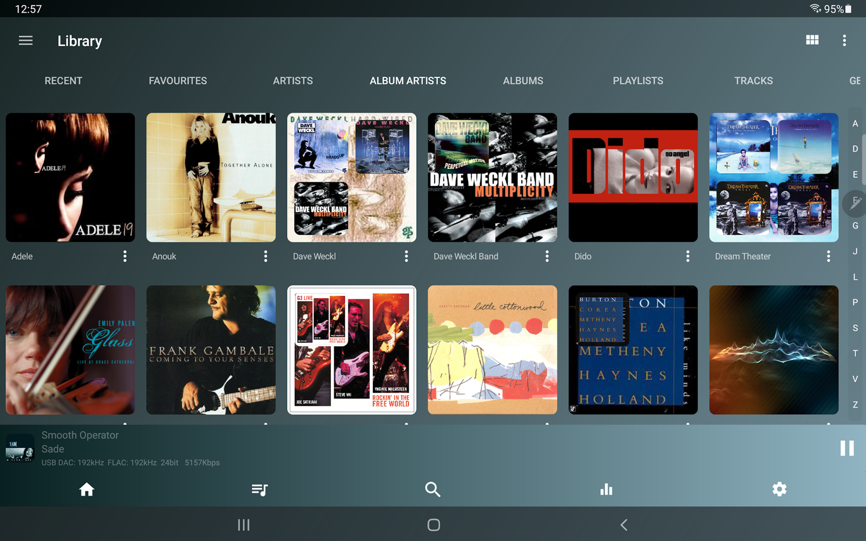This screenshot has height=541, width=866.
Task: Open the RECENT tab
Action: [63, 81]
